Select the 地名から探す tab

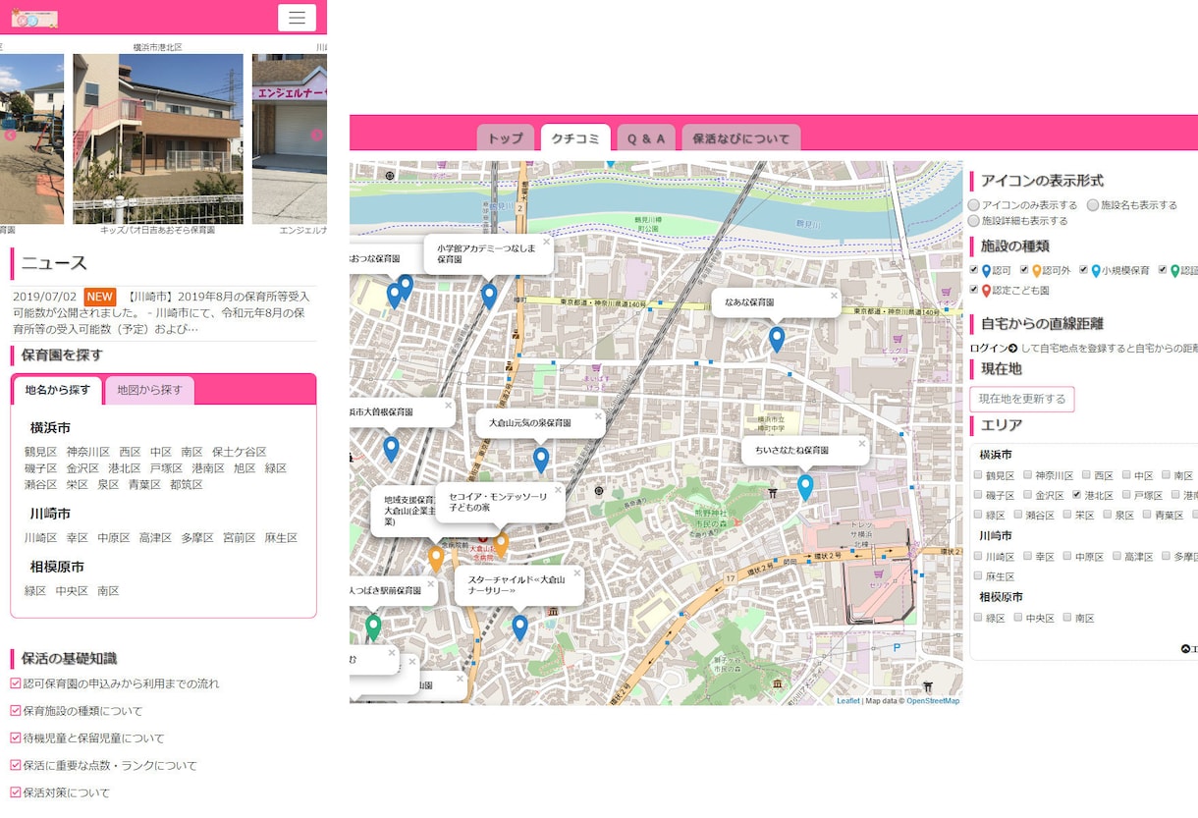point(58,390)
